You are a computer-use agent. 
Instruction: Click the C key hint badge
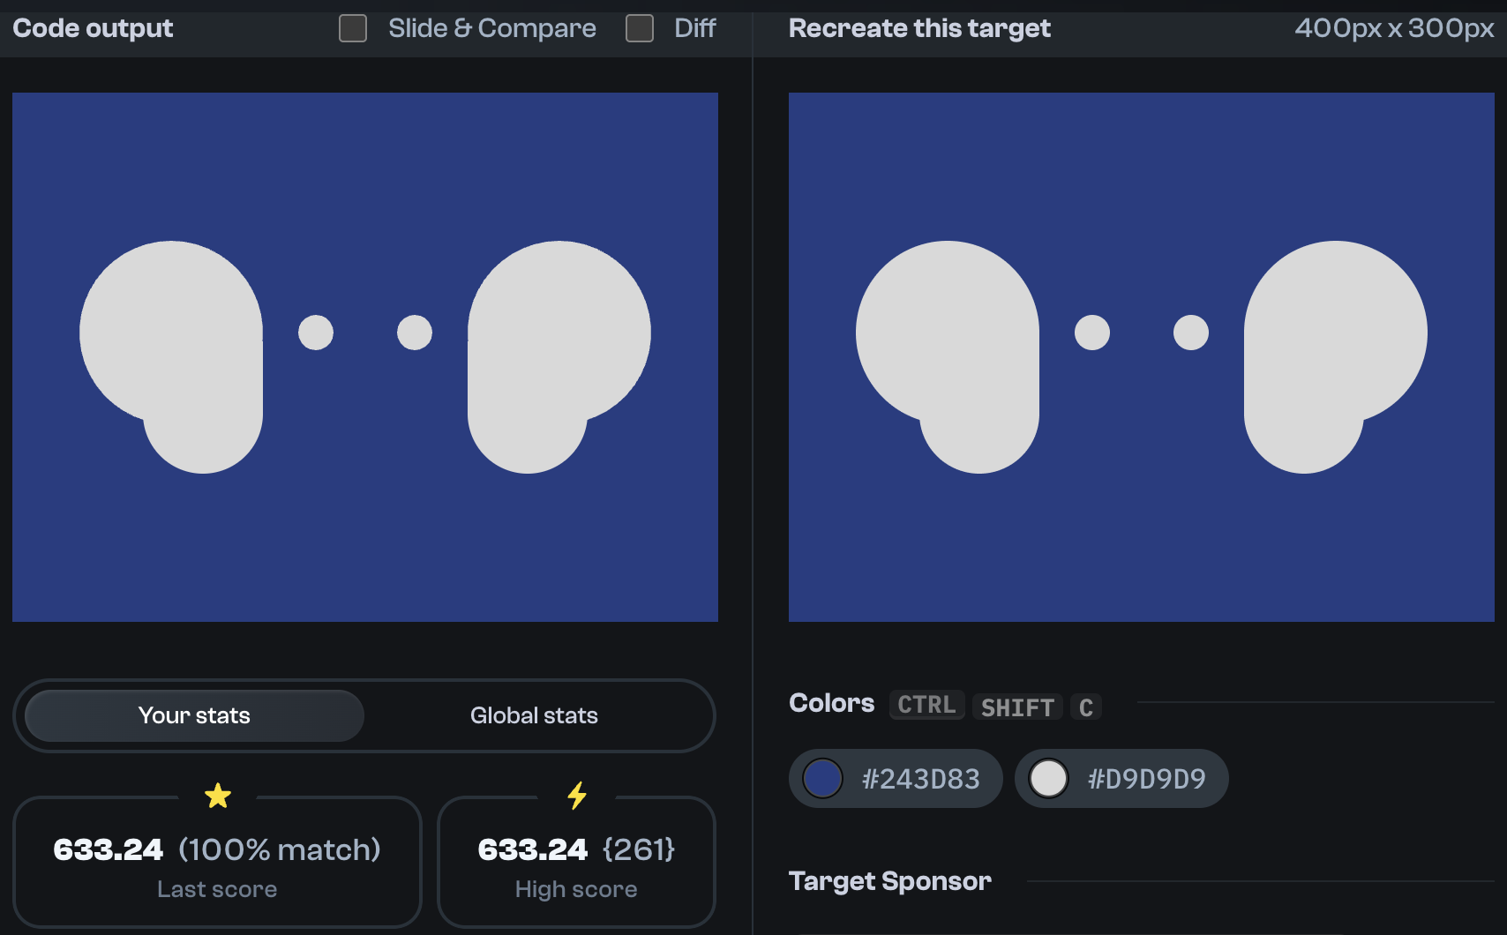[1086, 707]
